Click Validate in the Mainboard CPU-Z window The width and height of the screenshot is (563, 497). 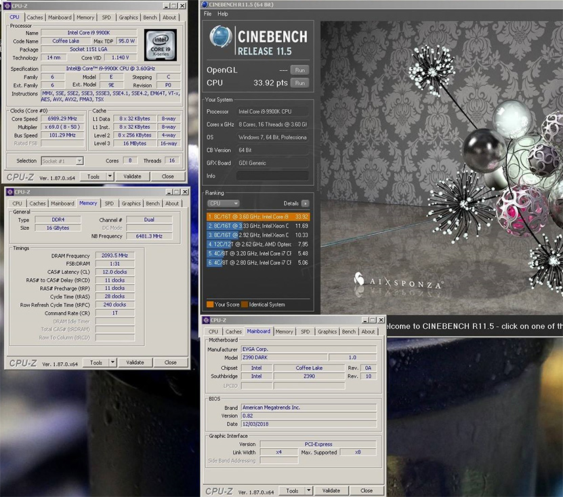[331, 490]
